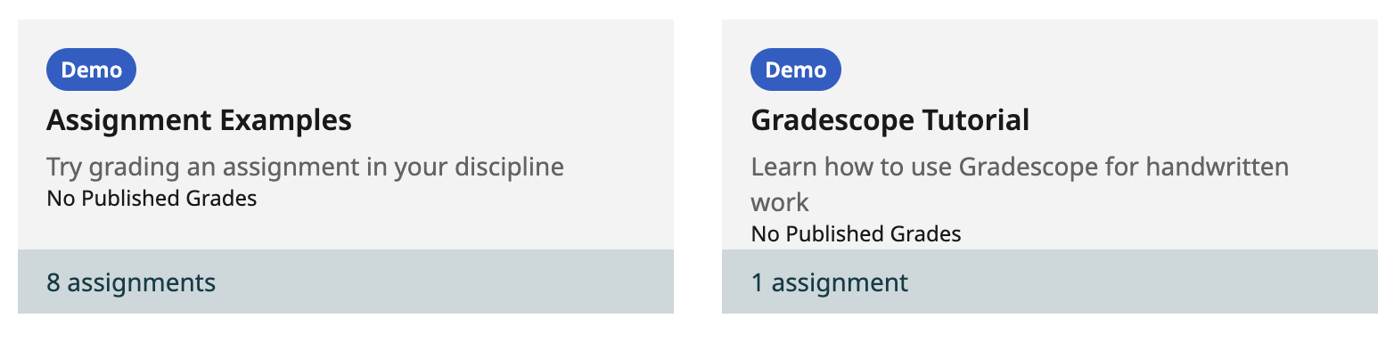Screen dimensions: 1394x351
Task: Click the Demo badge on Assignment Examples
Action: pos(91,69)
